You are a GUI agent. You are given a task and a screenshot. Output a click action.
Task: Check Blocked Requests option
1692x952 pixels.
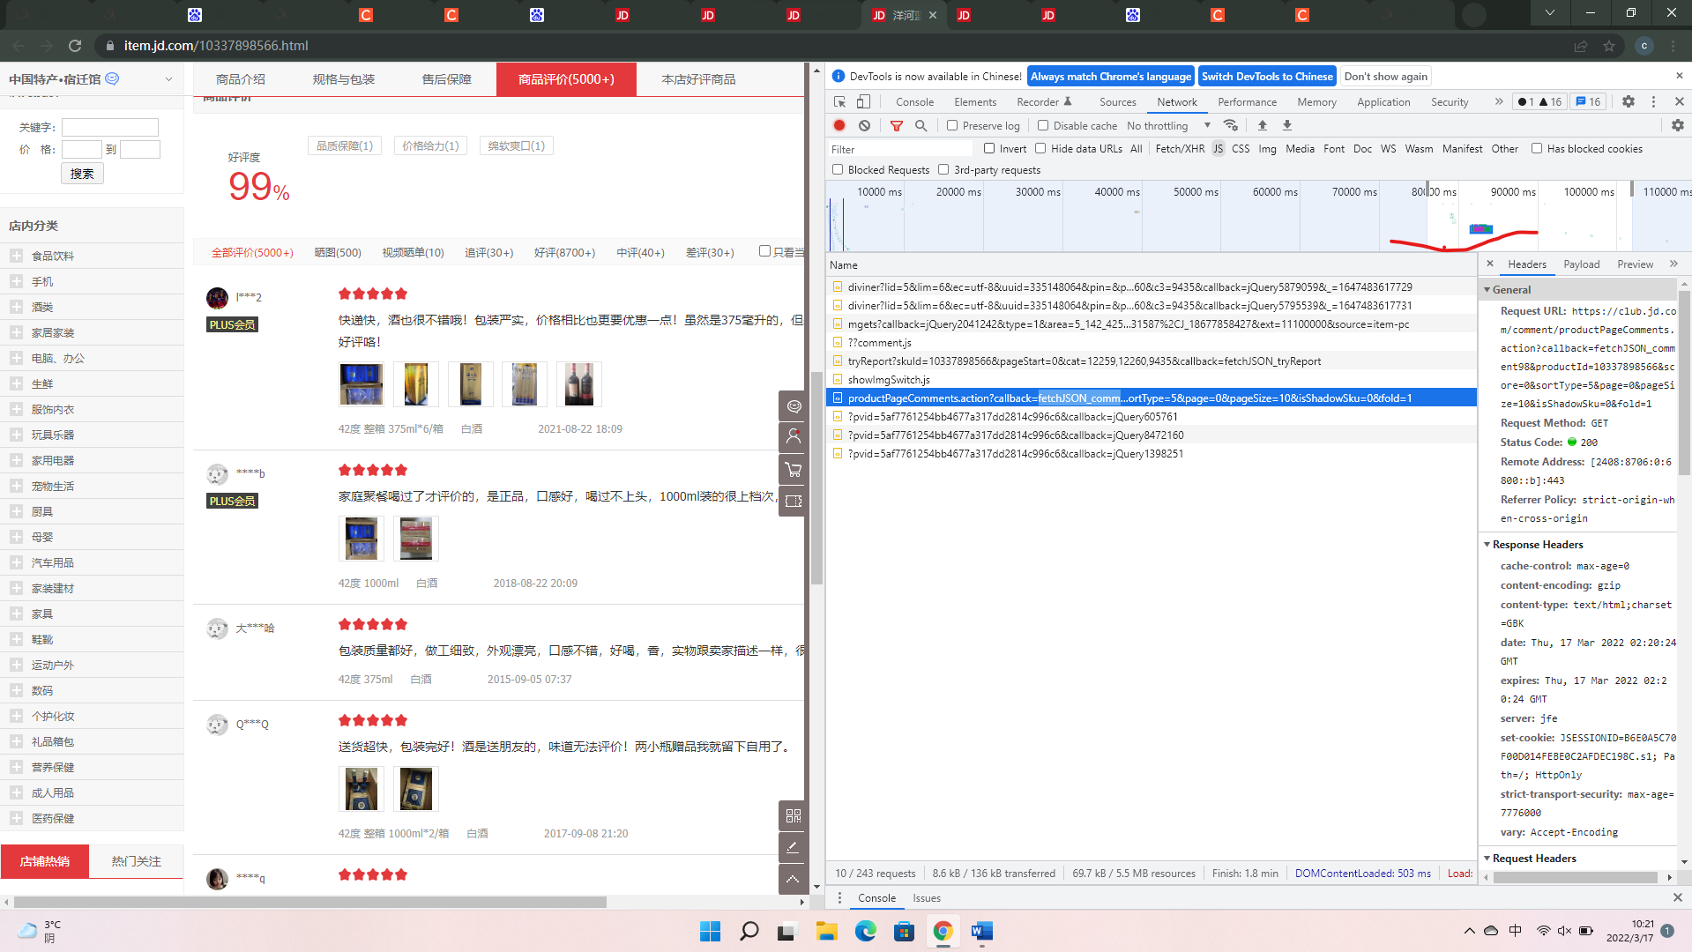click(x=838, y=169)
